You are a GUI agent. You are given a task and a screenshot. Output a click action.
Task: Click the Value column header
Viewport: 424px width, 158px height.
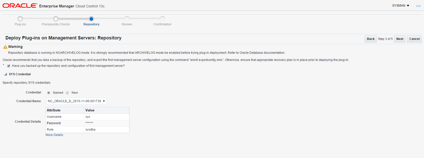(x=107, y=110)
